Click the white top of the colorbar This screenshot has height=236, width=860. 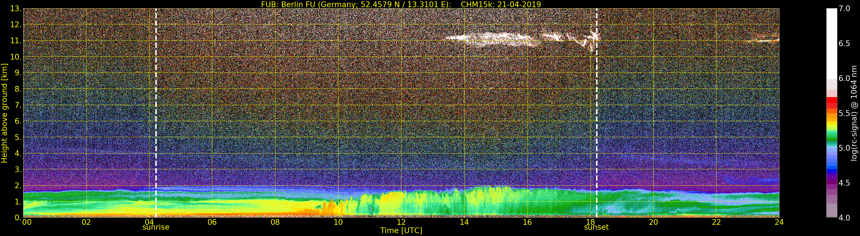[x=832, y=44]
